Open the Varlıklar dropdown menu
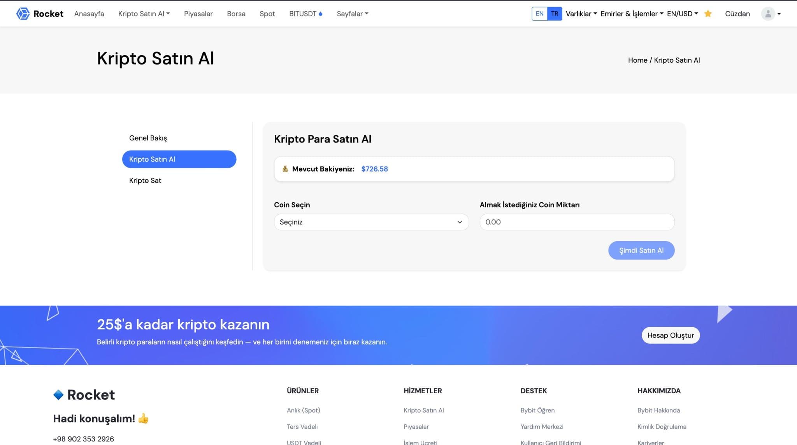 [581, 14]
